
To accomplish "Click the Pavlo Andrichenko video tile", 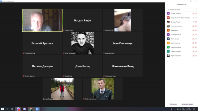I will pyautogui.click(x=103, y=89).
